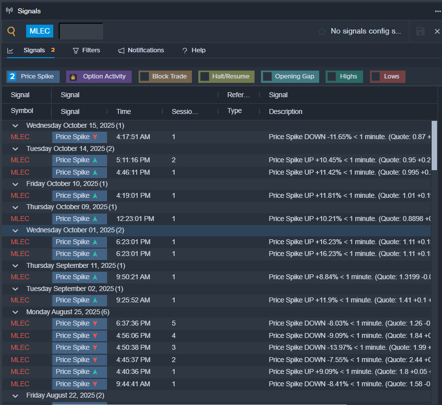Click the Time column header
The image size is (442, 405).
[x=123, y=111]
